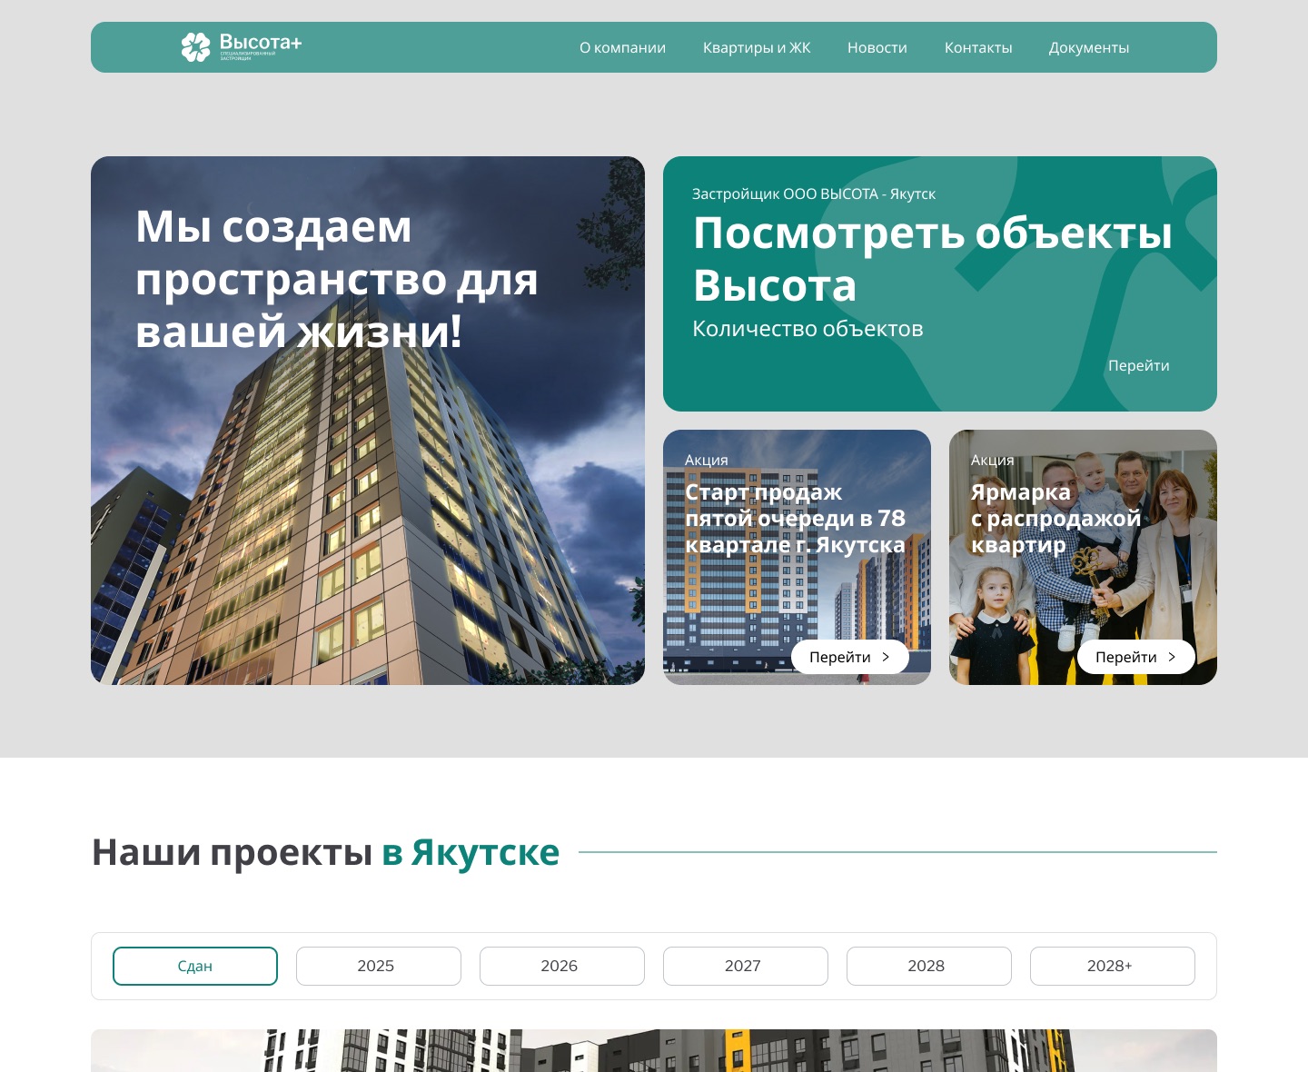Viewport: 1308px width, 1072px height.
Task: Click the Высота+ flower logo icon
Action: [x=195, y=47]
